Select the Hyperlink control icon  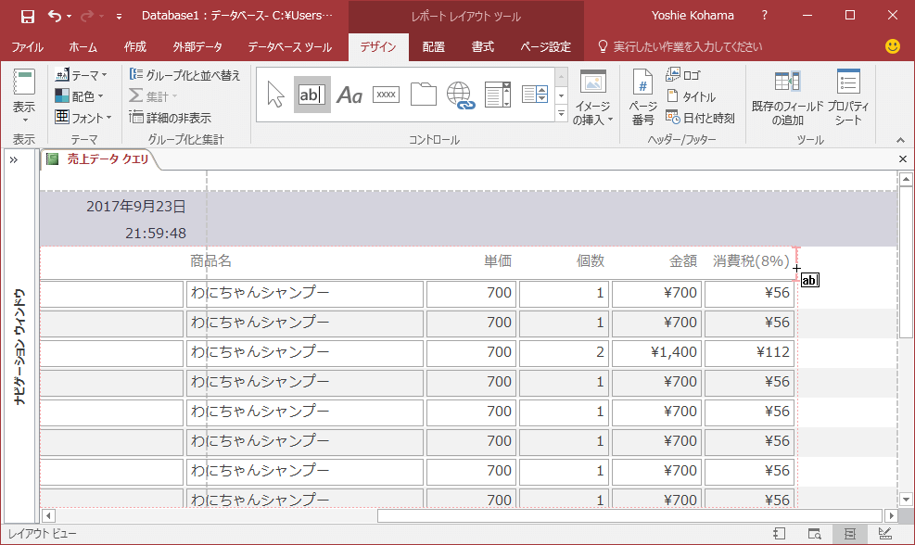coord(461,95)
